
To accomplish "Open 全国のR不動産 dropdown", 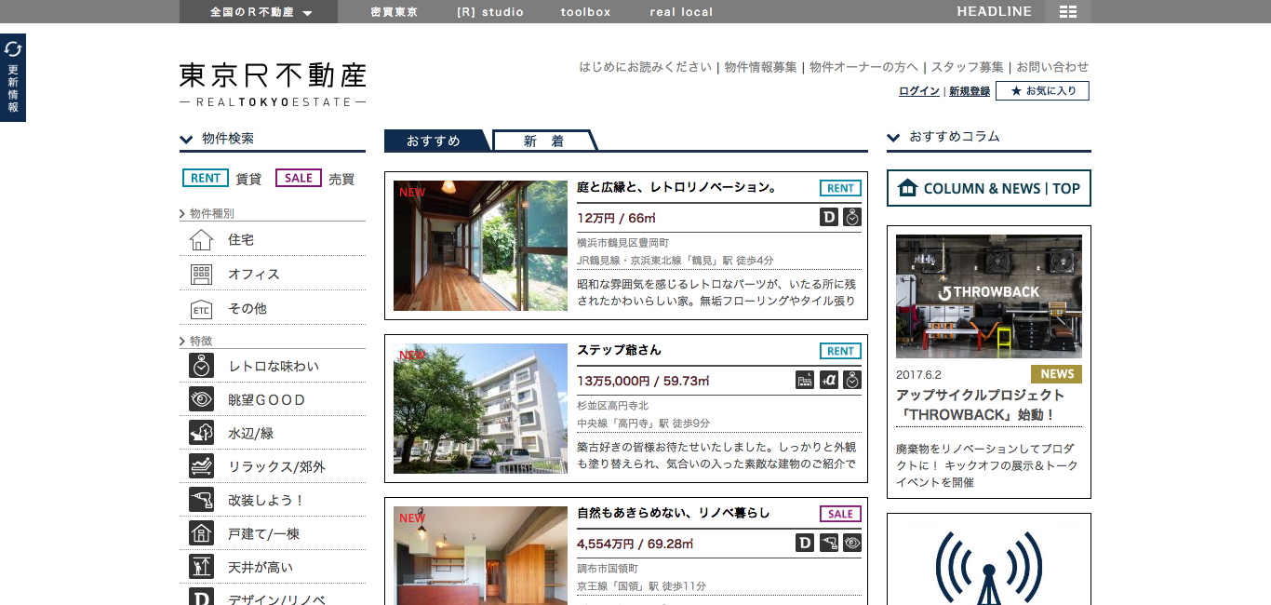I will point(261,12).
